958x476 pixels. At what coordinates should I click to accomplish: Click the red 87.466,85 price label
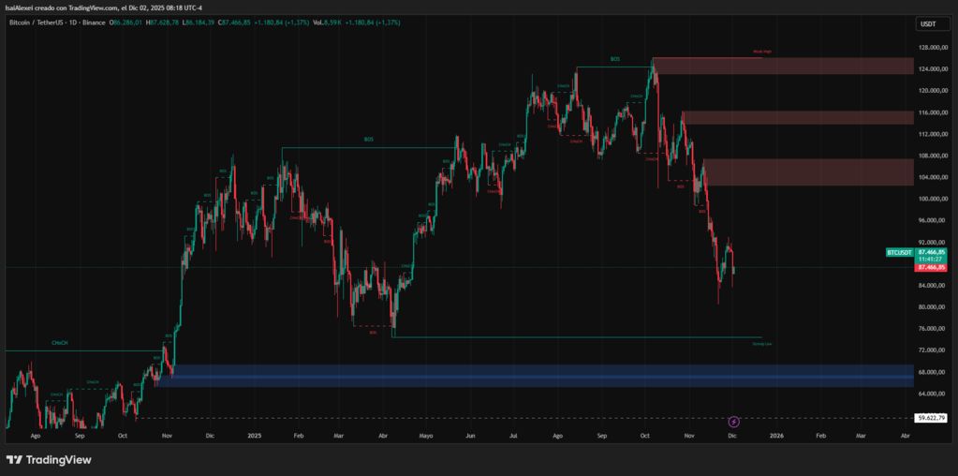click(933, 268)
